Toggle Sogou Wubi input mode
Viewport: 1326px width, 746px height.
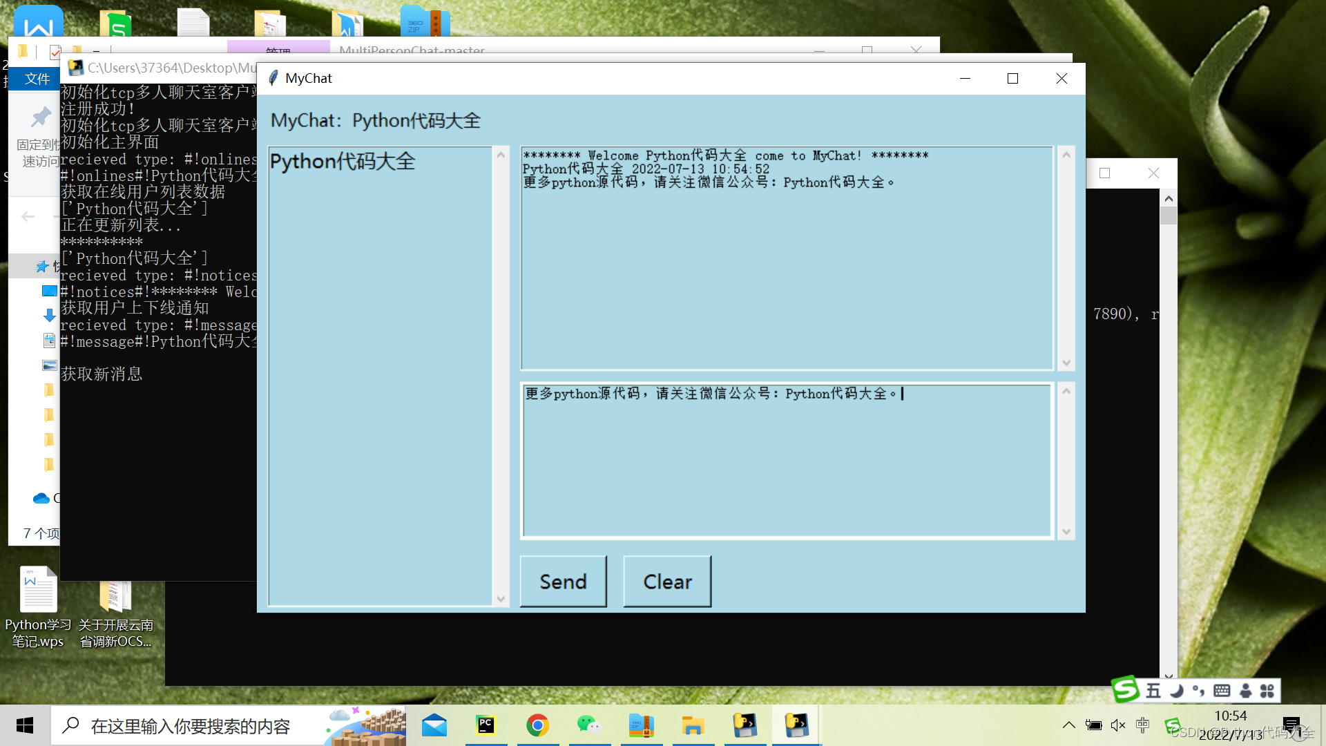click(x=1153, y=691)
